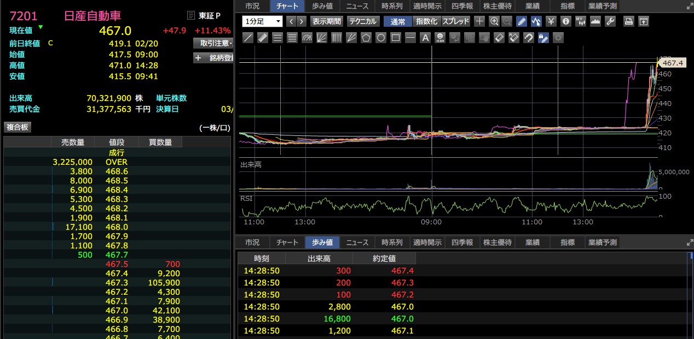The height and width of the screenshot is (339, 694).
Task: Click the scrollbar in the 歩み値 list
Action: 691,295
